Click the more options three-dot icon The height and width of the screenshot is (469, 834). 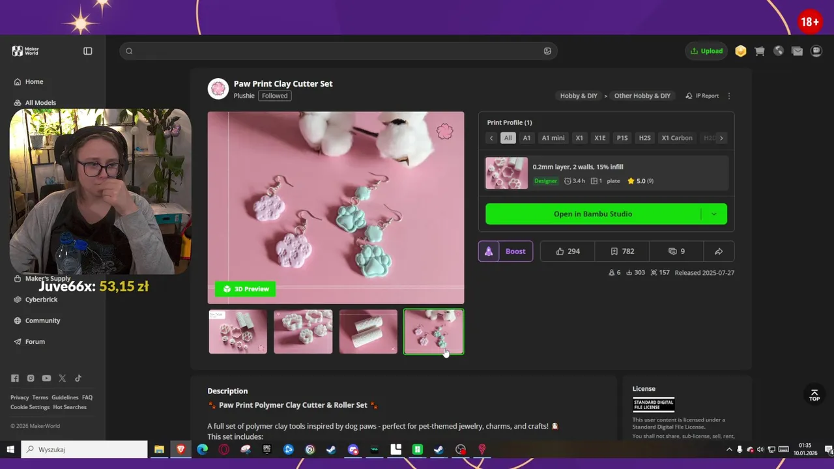(x=729, y=96)
